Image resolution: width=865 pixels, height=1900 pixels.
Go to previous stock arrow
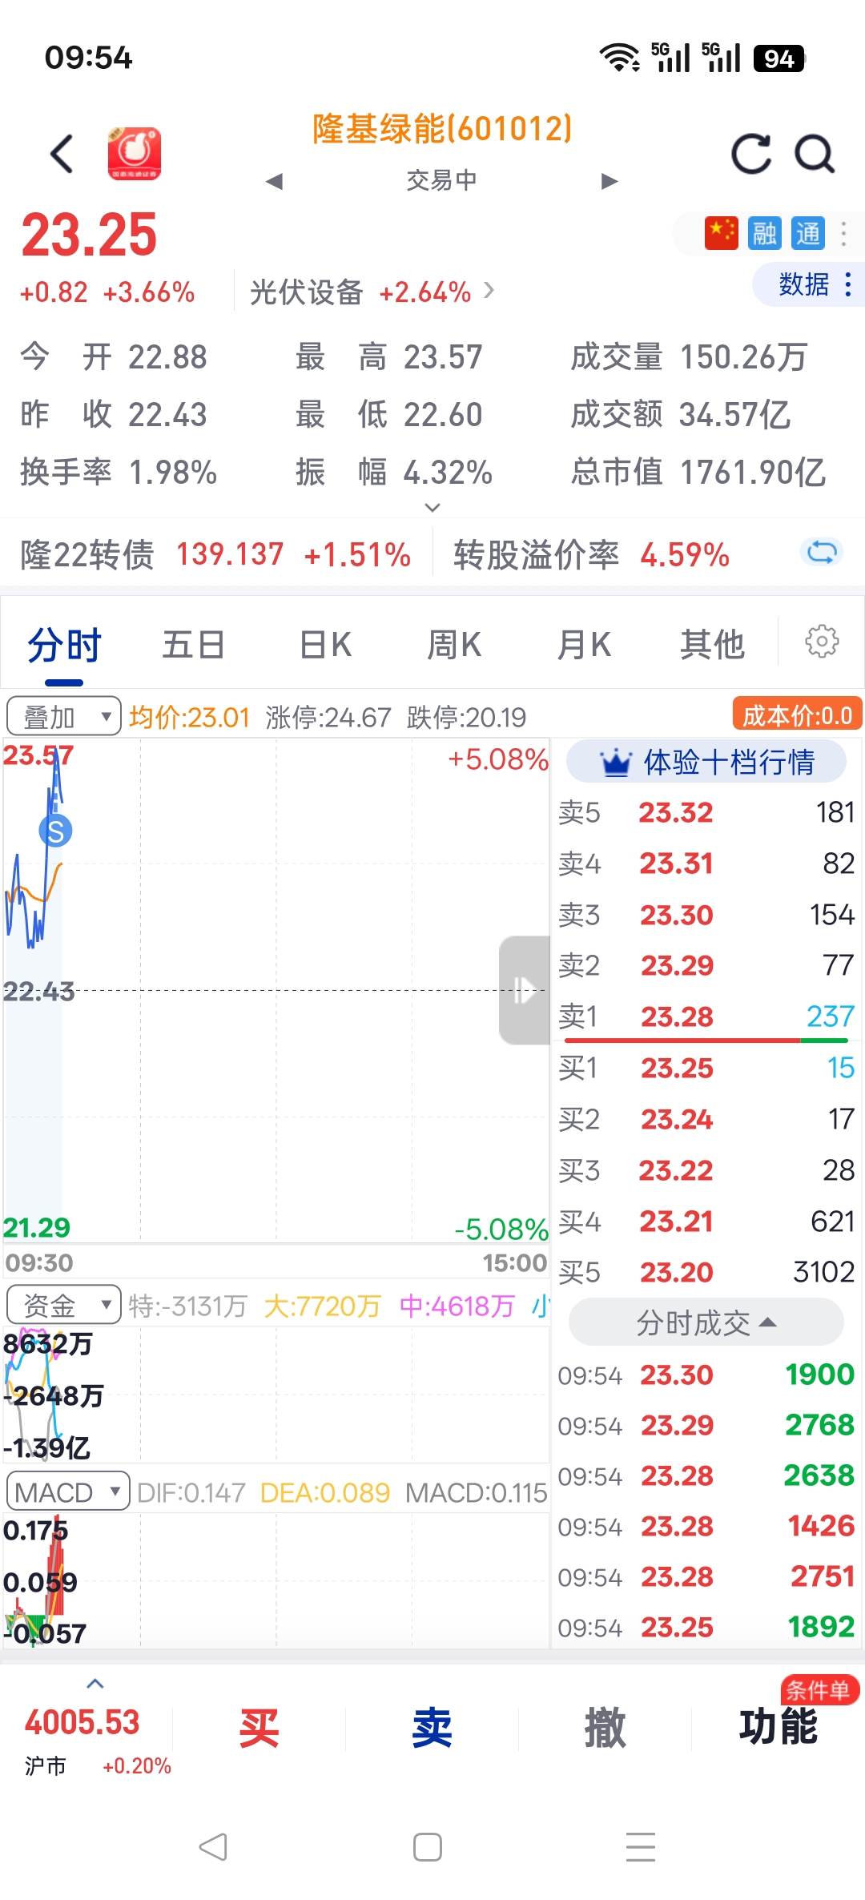[275, 181]
